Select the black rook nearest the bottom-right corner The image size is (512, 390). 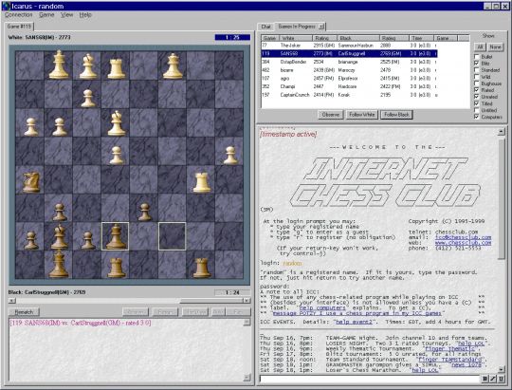tap(201, 268)
